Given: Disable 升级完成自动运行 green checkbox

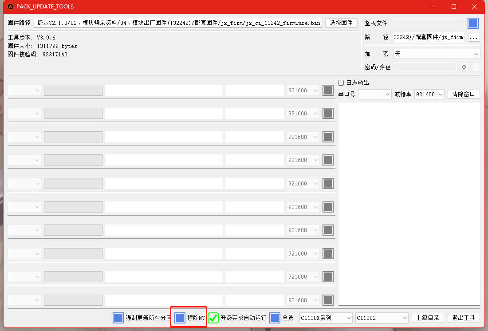Looking at the screenshot, I should point(213,318).
